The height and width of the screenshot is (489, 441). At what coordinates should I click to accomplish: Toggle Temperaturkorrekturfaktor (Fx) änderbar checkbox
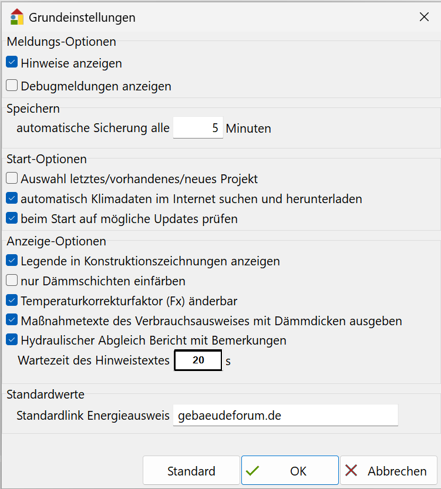pyautogui.click(x=12, y=301)
